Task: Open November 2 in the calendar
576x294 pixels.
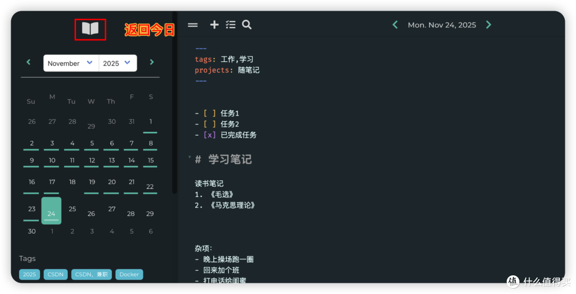Action: [x=31, y=144]
